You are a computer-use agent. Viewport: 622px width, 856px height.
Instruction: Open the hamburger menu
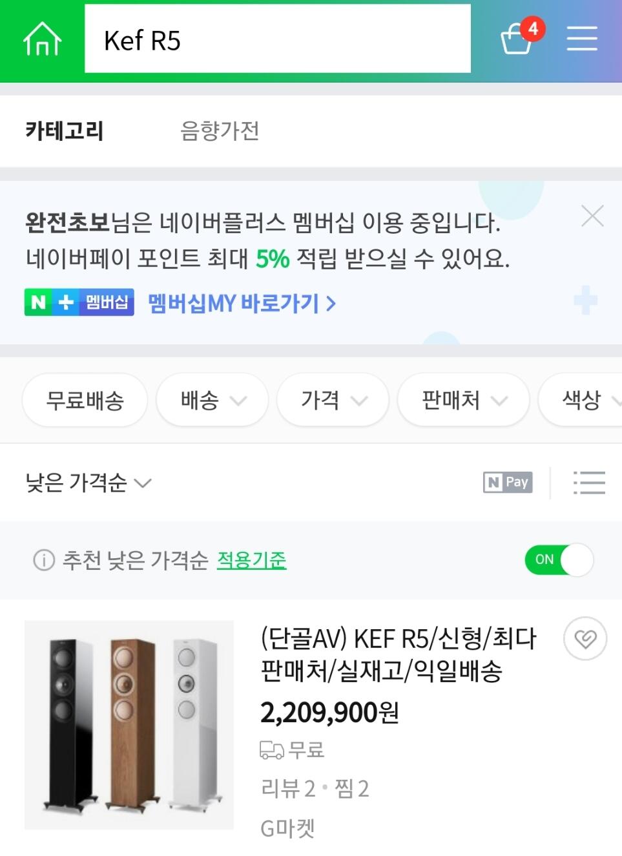(x=581, y=38)
